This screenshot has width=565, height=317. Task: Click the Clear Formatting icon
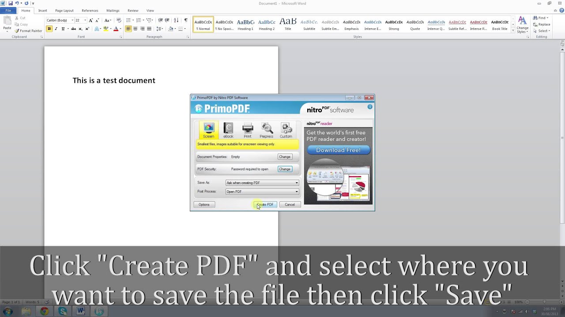tap(119, 20)
